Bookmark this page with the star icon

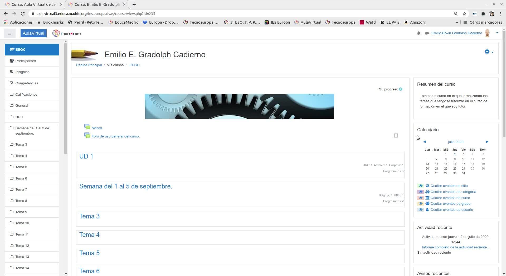464,14
